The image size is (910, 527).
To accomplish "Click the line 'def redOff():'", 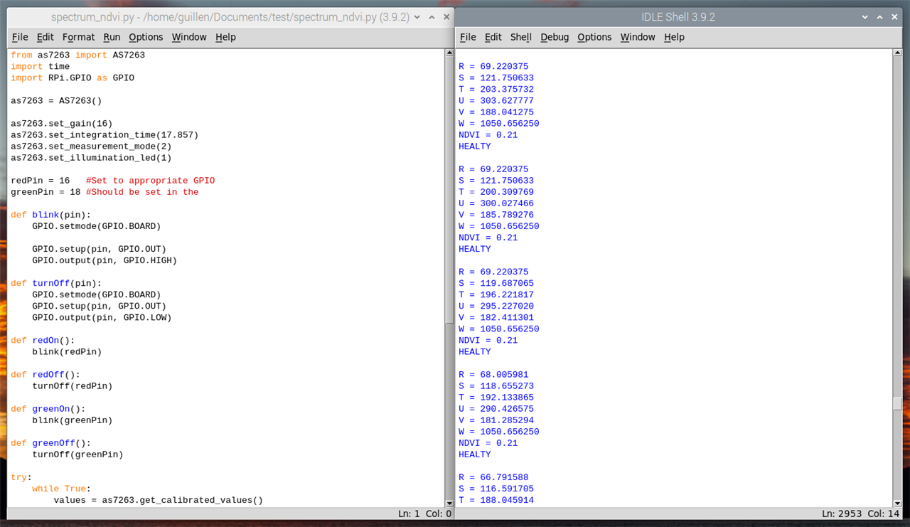I will (45, 373).
